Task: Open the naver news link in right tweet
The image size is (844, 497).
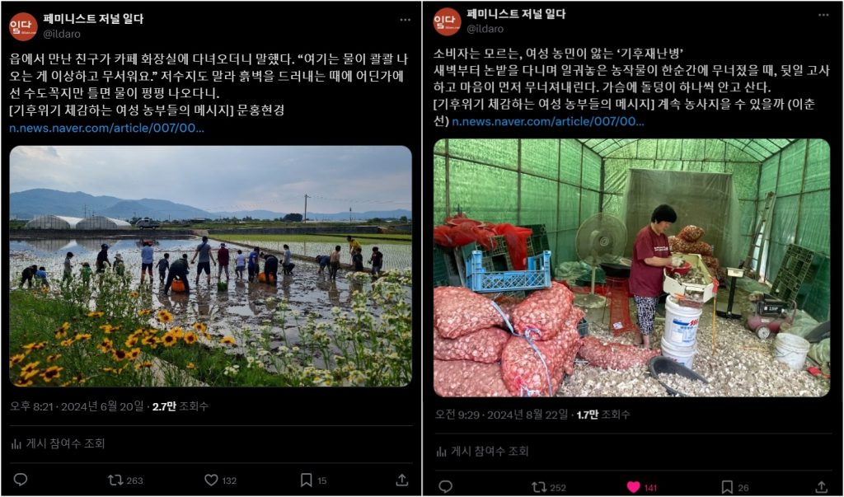Action: click(x=547, y=121)
